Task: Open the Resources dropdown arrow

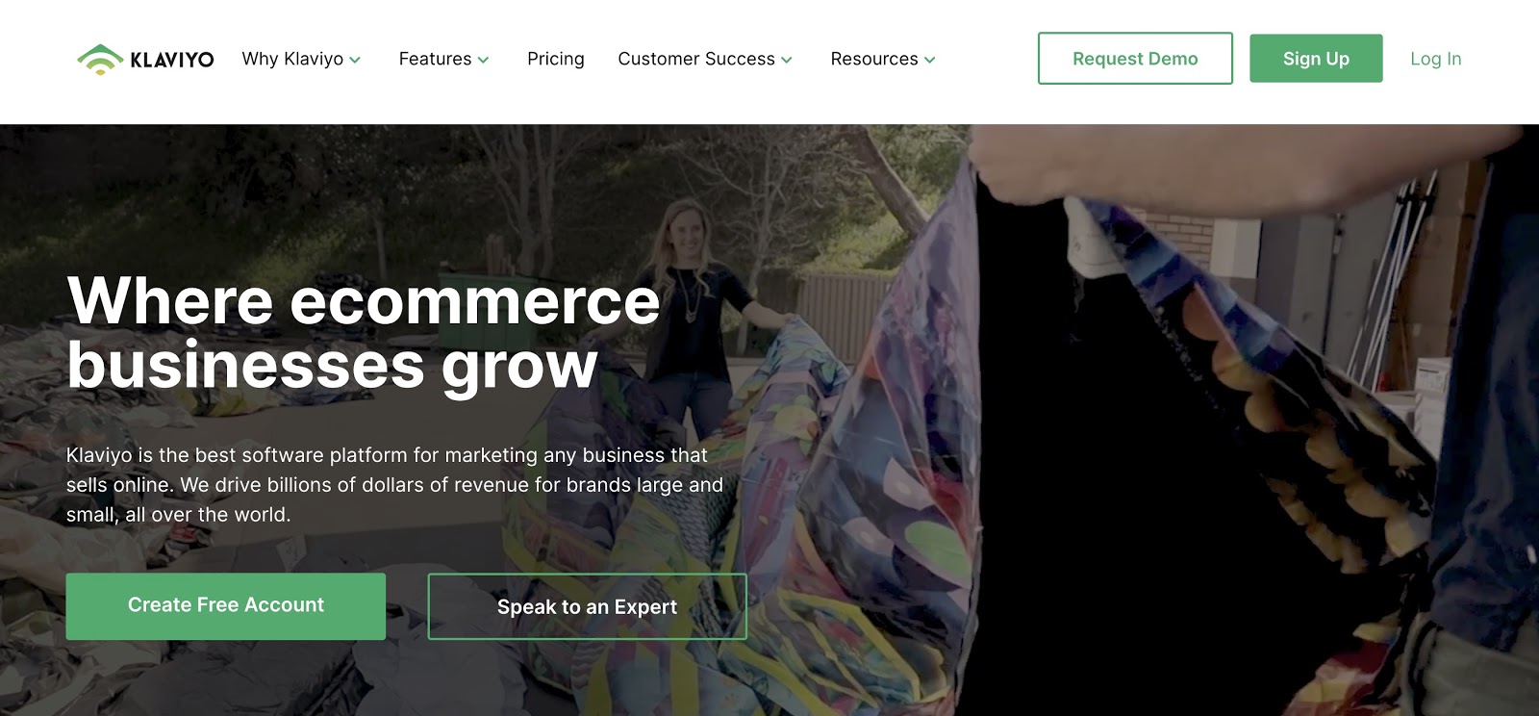Action: pos(930,60)
